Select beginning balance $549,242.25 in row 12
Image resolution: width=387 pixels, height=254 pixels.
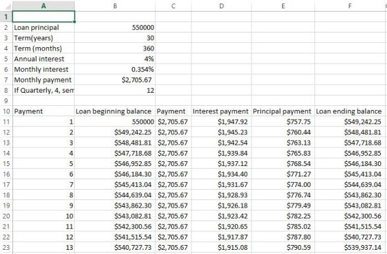[115, 132]
